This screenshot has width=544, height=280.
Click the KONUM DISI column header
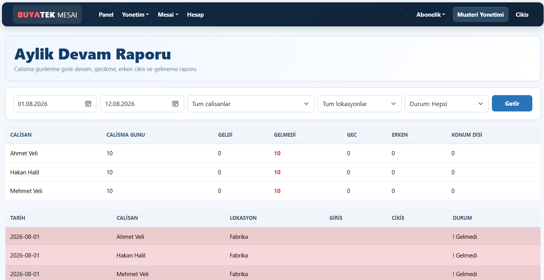(467, 135)
